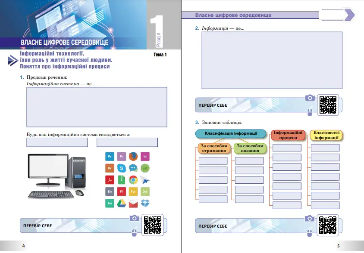
Task: Click first field under 'Властивості інформації'
Action: [x=326, y=148]
